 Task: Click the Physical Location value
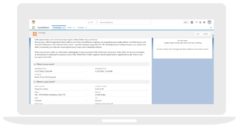(x=41, y=89)
